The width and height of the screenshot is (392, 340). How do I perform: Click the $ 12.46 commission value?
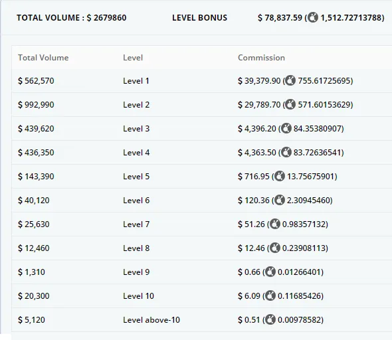click(251, 248)
